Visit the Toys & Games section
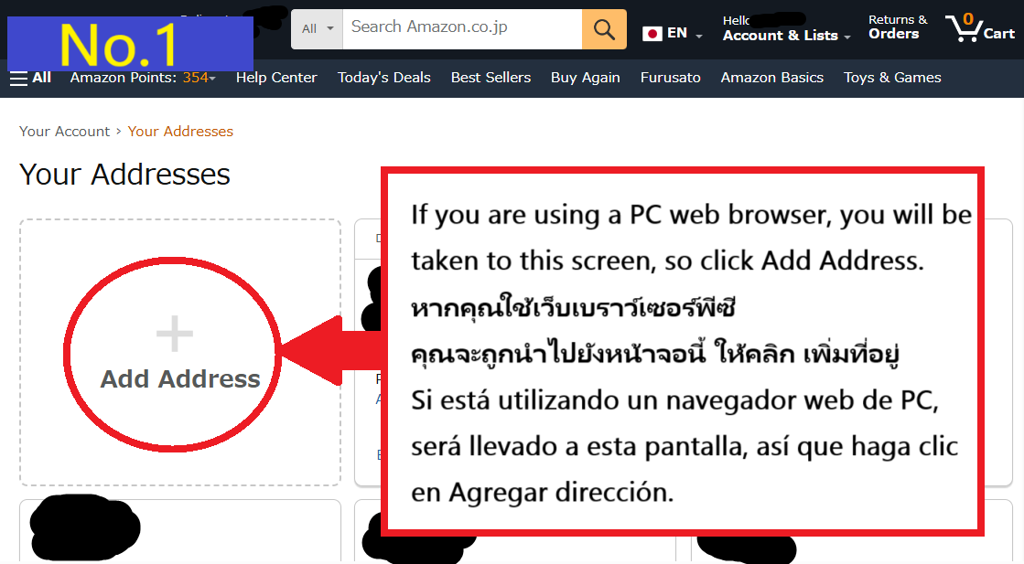The image size is (1024, 564). point(892,78)
